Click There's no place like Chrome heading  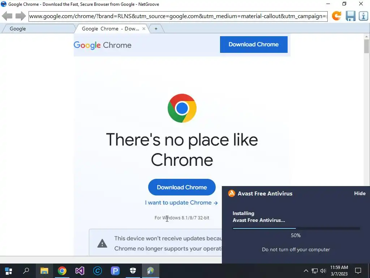tap(182, 149)
